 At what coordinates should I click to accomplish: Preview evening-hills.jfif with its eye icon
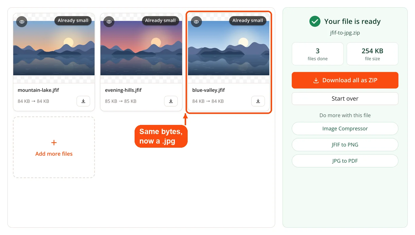(x=109, y=22)
